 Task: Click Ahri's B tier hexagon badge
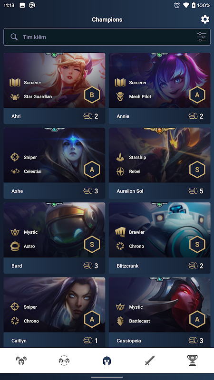tap(92, 95)
